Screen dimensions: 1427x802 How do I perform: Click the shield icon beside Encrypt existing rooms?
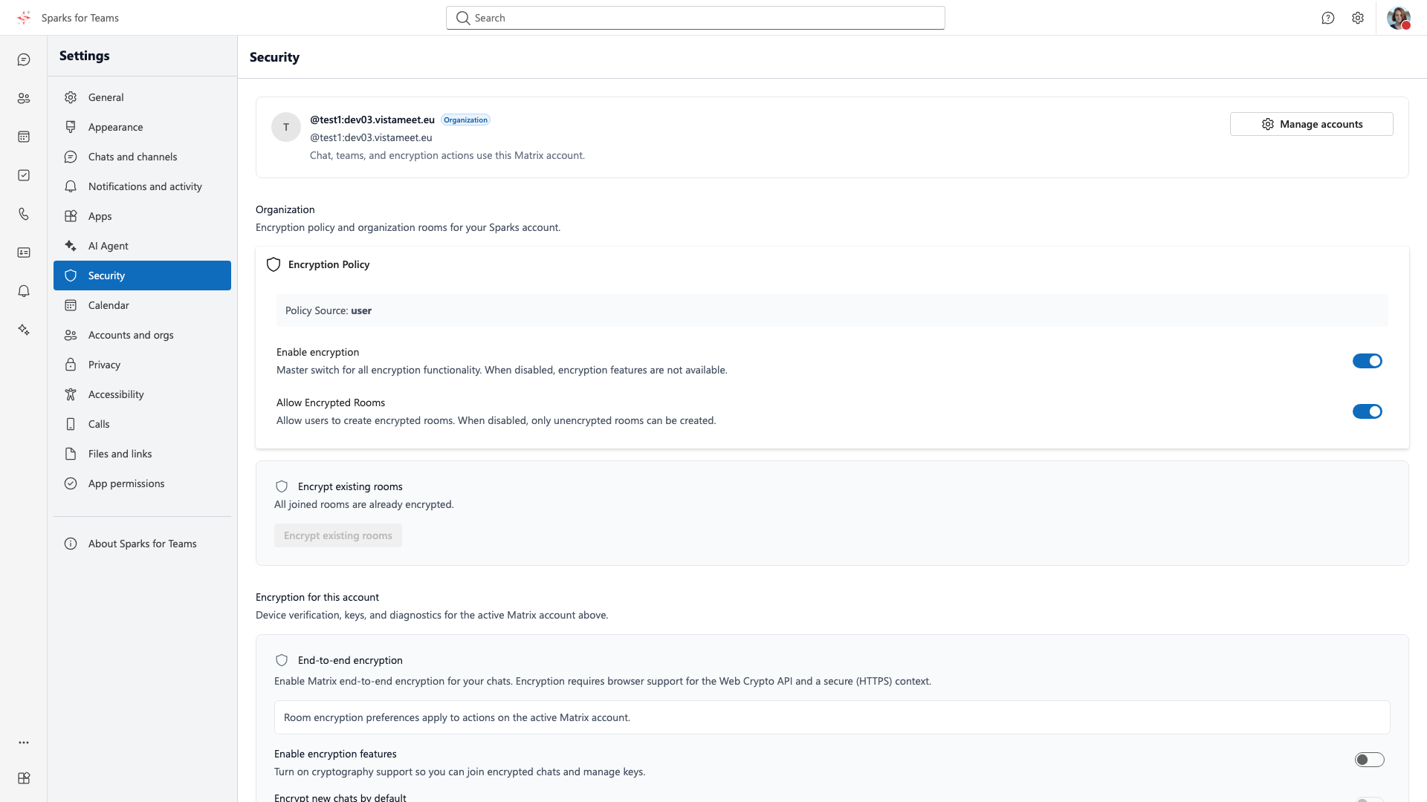point(282,486)
